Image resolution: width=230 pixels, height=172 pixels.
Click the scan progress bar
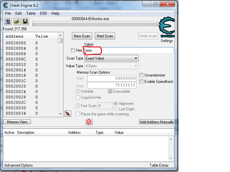[95, 24]
